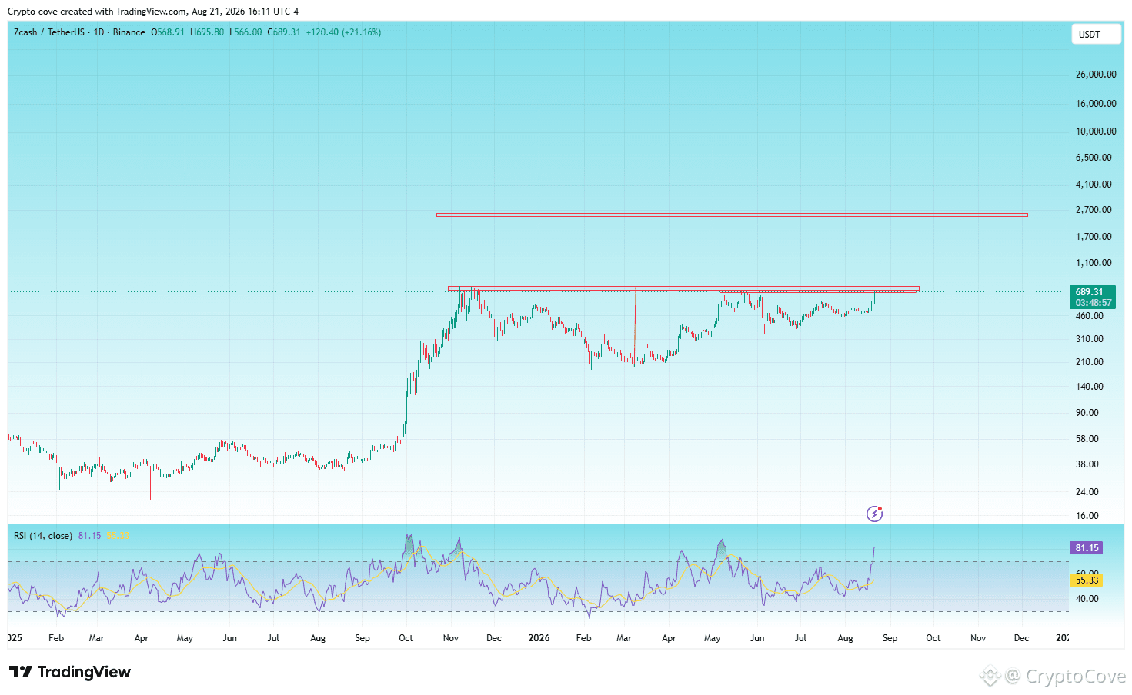Screen dimensions: 1132x695
Task: Click the RSI (14, close) indicator label
Action: [x=43, y=536]
